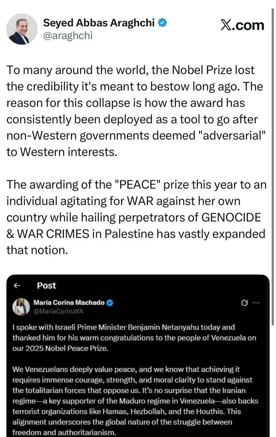The image size is (276, 437).
Task: Click the "Post" header title
Action: point(46,286)
